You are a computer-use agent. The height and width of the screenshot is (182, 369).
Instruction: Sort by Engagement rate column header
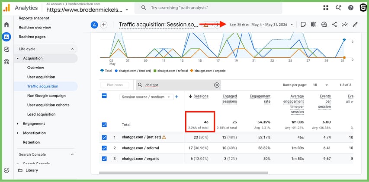(x=260, y=99)
